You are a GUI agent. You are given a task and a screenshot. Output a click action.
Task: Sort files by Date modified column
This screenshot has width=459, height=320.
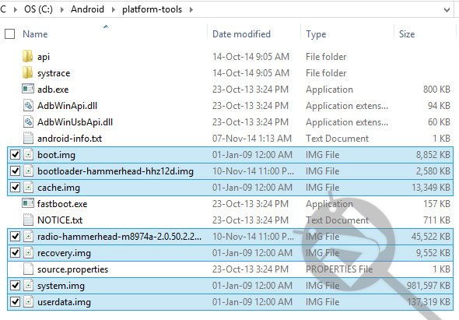[241, 34]
